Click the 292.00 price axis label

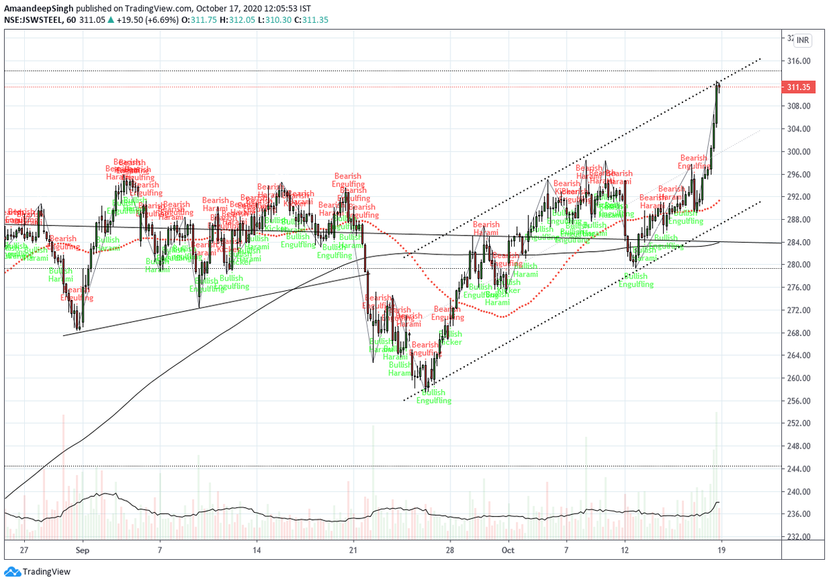click(799, 197)
